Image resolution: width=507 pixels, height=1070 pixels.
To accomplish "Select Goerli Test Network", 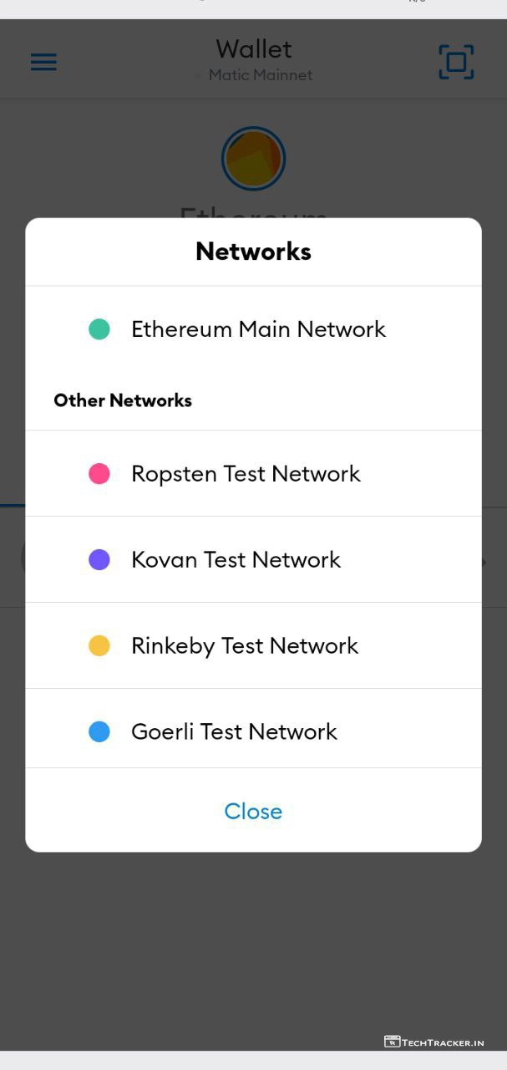I will [x=234, y=732].
